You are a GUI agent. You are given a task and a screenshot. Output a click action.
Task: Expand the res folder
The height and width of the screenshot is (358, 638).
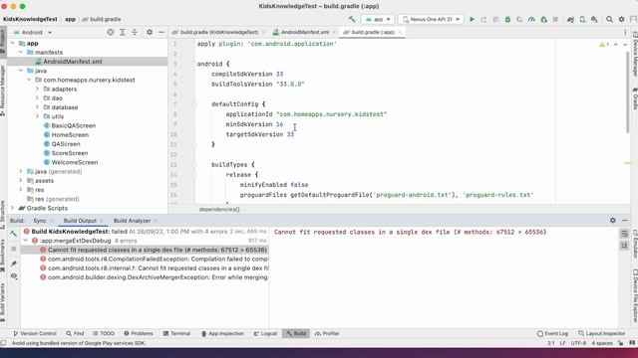click(x=21, y=190)
